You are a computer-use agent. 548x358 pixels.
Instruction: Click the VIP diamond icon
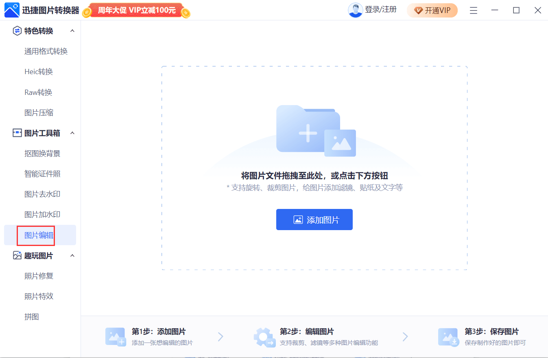coord(419,11)
